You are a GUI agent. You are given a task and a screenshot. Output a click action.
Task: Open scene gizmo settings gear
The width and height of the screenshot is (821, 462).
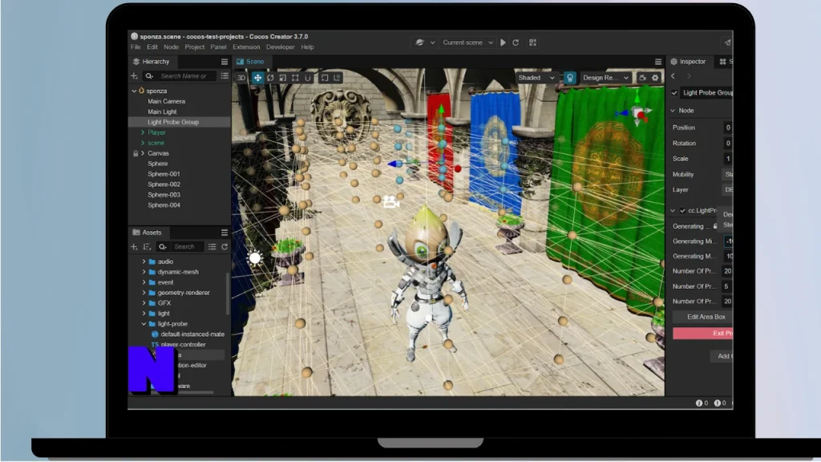tap(655, 78)
